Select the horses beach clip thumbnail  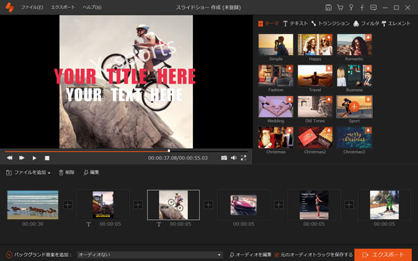33,205
